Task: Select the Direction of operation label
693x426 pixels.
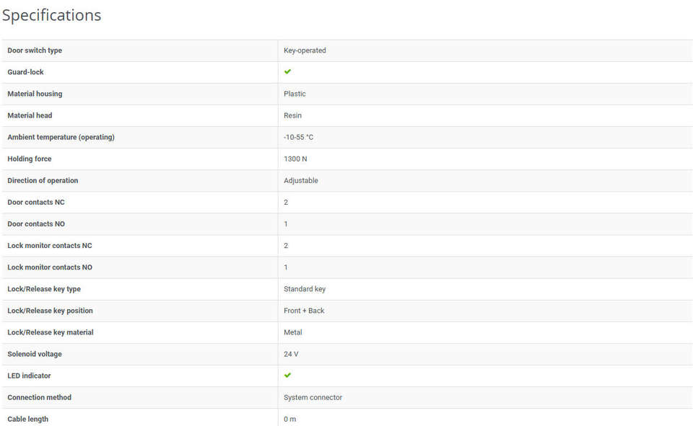Action: tap(43, 180)
